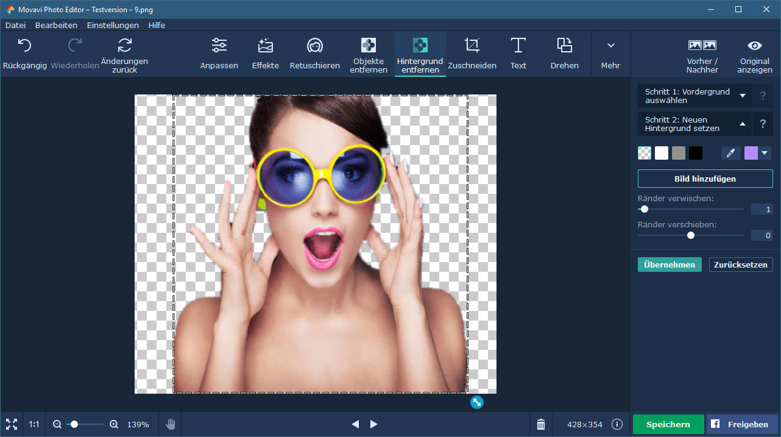The width and height of the screenshot is (781, 437).
Task: Save the image with Speichern
Action: [668, 424]
